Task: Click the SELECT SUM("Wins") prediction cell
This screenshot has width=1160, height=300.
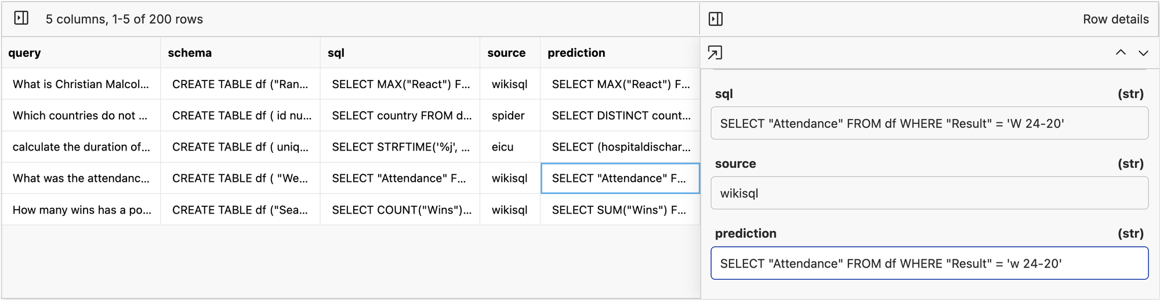Action: pyautogui.click(x=619, y=210)
